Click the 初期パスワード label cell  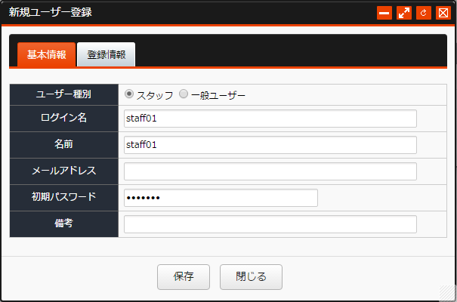63,198
